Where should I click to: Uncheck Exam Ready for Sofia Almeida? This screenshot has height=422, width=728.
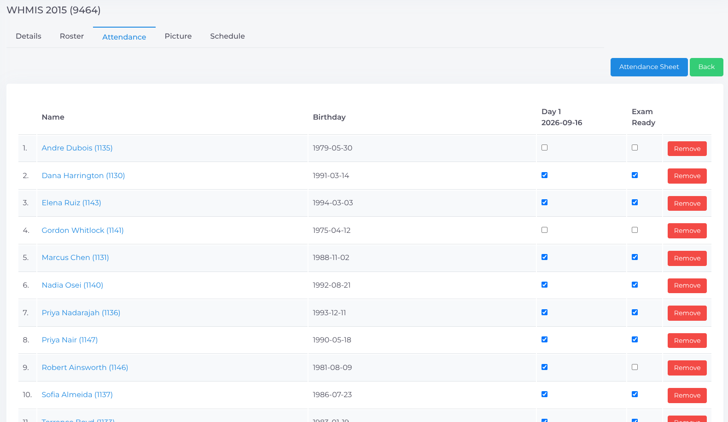pyautogui.click(x=635, y=394)
